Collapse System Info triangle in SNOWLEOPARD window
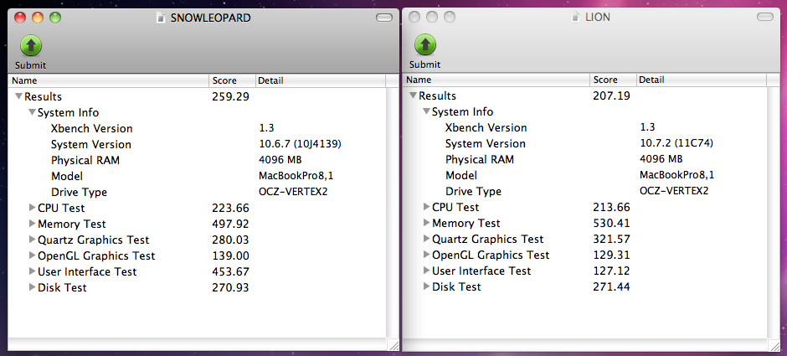Viewport: 787px width, 356px height. pos(32,112)
